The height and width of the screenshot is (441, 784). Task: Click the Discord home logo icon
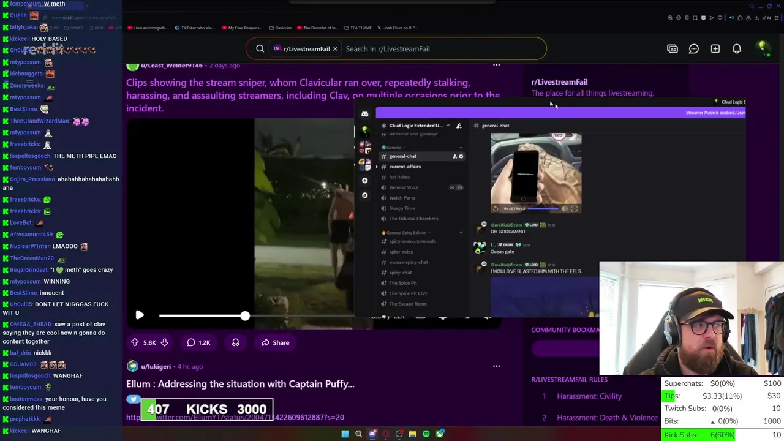pyautogui.click(x=365, y=114)
